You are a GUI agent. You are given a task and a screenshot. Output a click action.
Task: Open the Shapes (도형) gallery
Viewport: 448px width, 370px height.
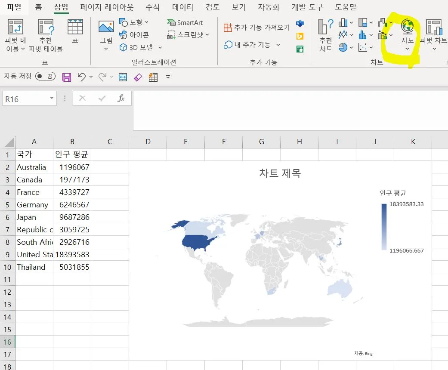pyautogui.click(x=134, y=22)
